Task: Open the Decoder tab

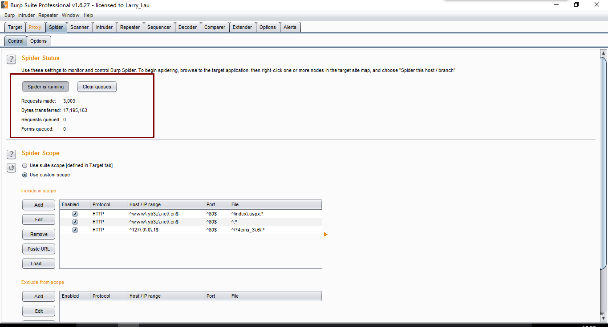Action: coord(188,27)
